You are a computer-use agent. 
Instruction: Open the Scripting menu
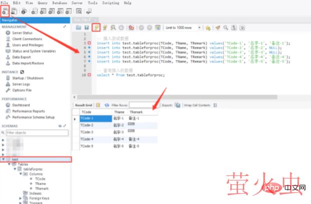pos(109,2)
